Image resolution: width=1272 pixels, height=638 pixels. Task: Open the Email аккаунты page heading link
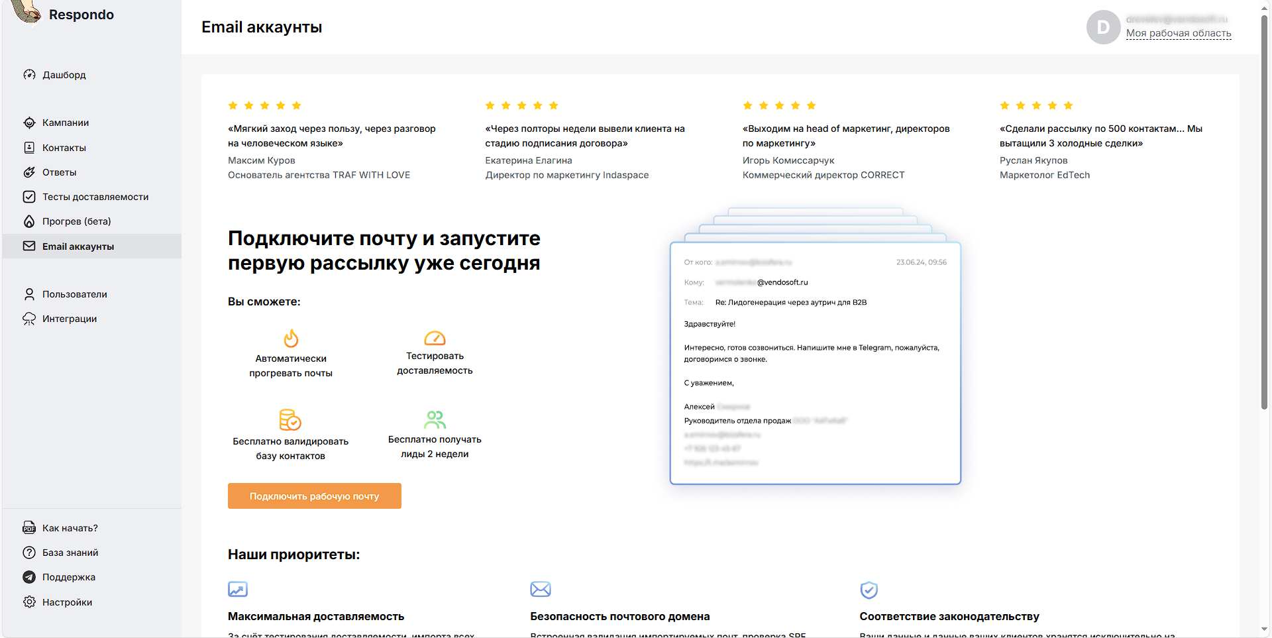262,27
